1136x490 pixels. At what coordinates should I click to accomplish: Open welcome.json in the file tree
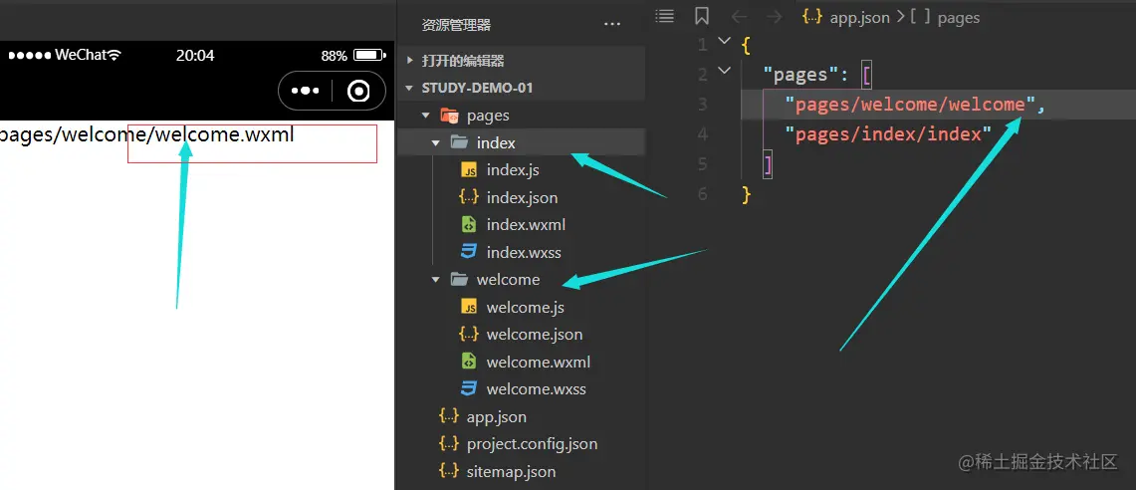[535, 335]
